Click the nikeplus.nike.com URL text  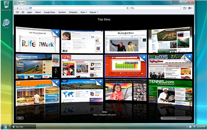click(x=105, y=115)
